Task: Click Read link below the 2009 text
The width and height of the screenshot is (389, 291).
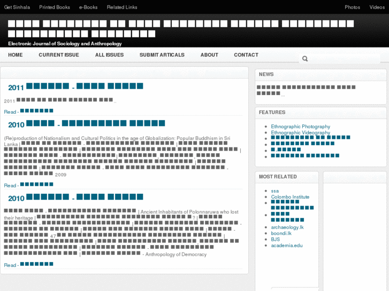Action: coord(28,185)
